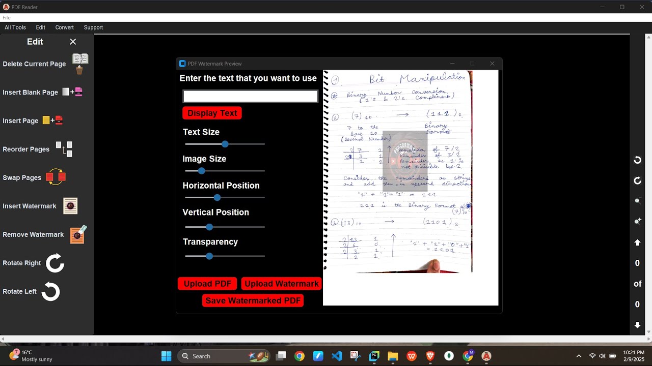
Task: Adjust the Vertical Position slider
Action: tap(225, 227)
